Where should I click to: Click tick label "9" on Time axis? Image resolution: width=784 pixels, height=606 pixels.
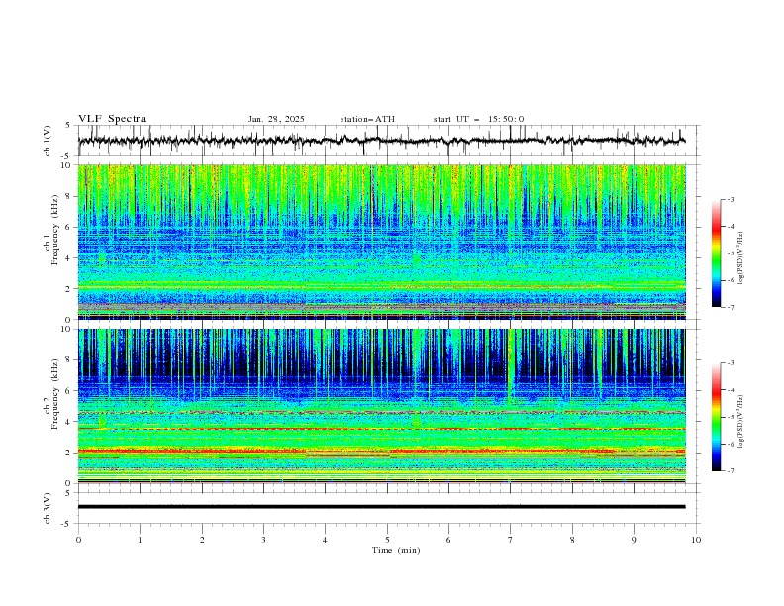(x=634, y=540)
